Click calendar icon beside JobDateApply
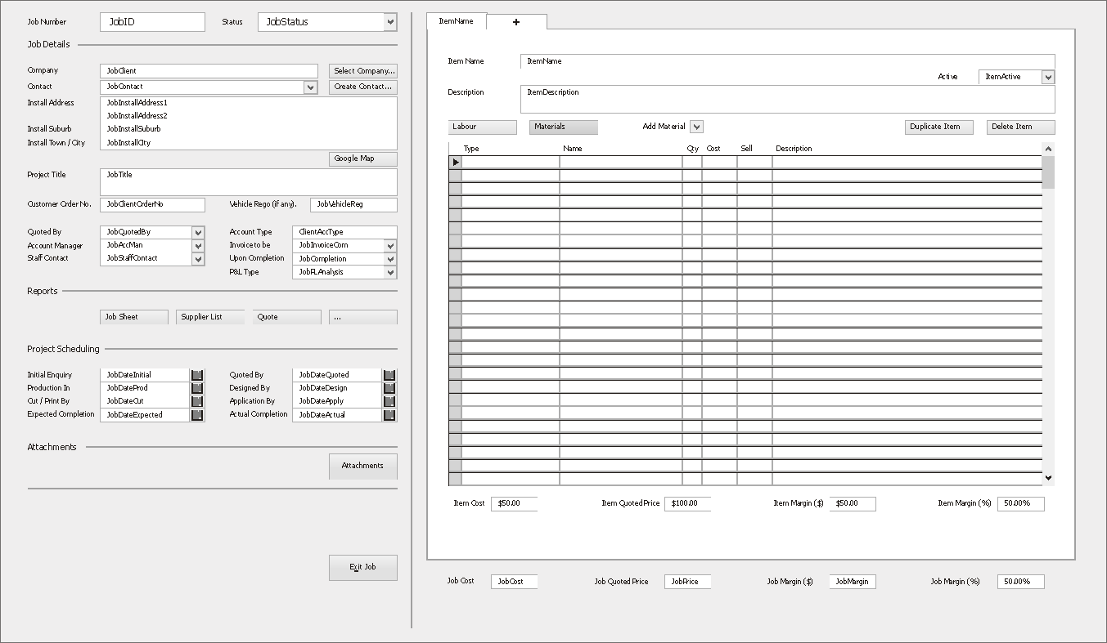Image resolution: width=1107 pixels, height=643 pixels. point(389,401)
